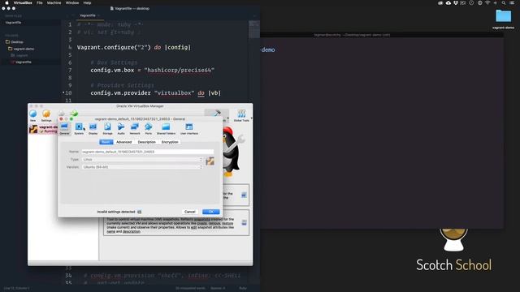Open the Apple menu
The height and width of the screenshot is (292, 520).
point(6,2)
